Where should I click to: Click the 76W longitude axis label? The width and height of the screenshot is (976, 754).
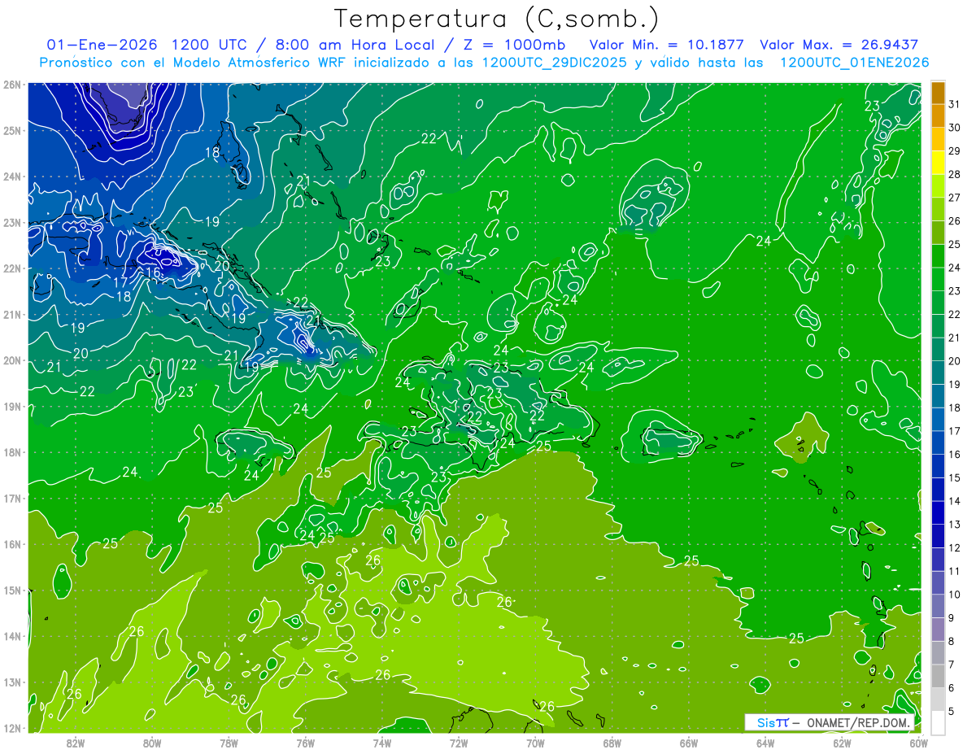pyautogui.click(x=305, y=743)
